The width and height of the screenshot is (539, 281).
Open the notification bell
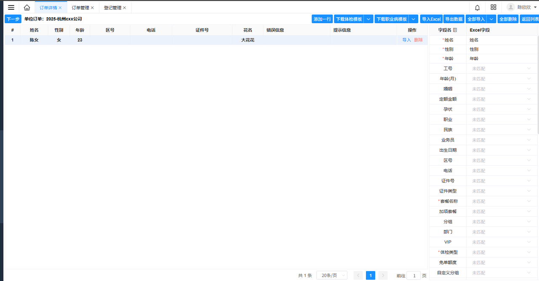(477, 8)
